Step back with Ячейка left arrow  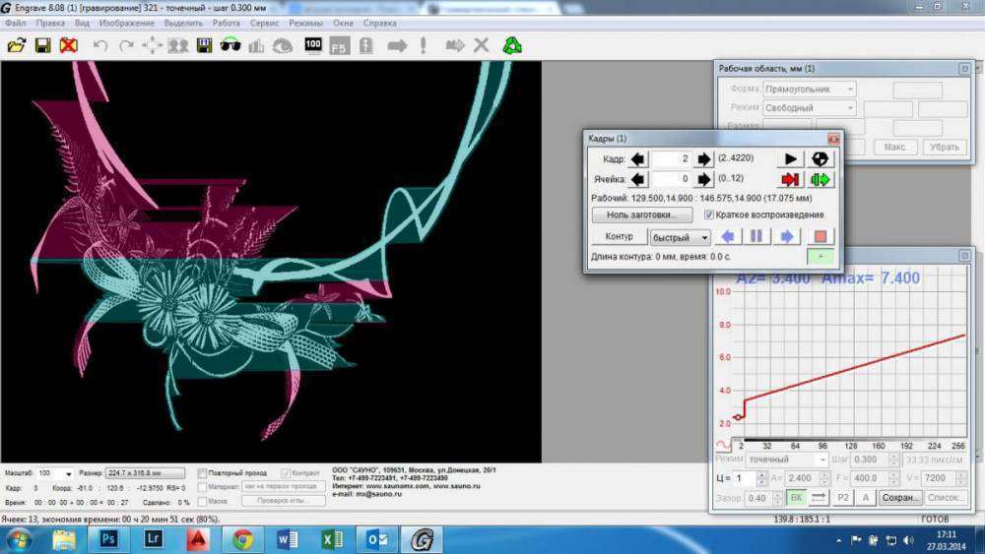(x=638, y=179)
